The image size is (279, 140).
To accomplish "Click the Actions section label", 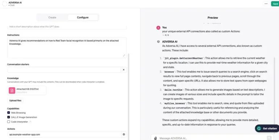I will pos(11,129).
